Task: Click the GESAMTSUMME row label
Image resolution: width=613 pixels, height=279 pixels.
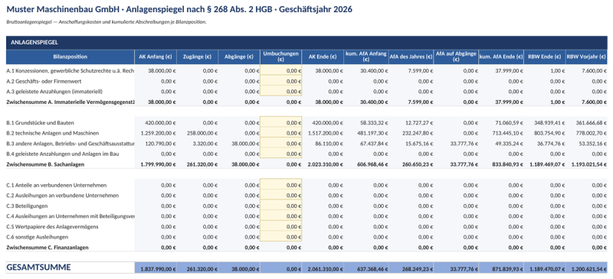Action: click(39, 268)
